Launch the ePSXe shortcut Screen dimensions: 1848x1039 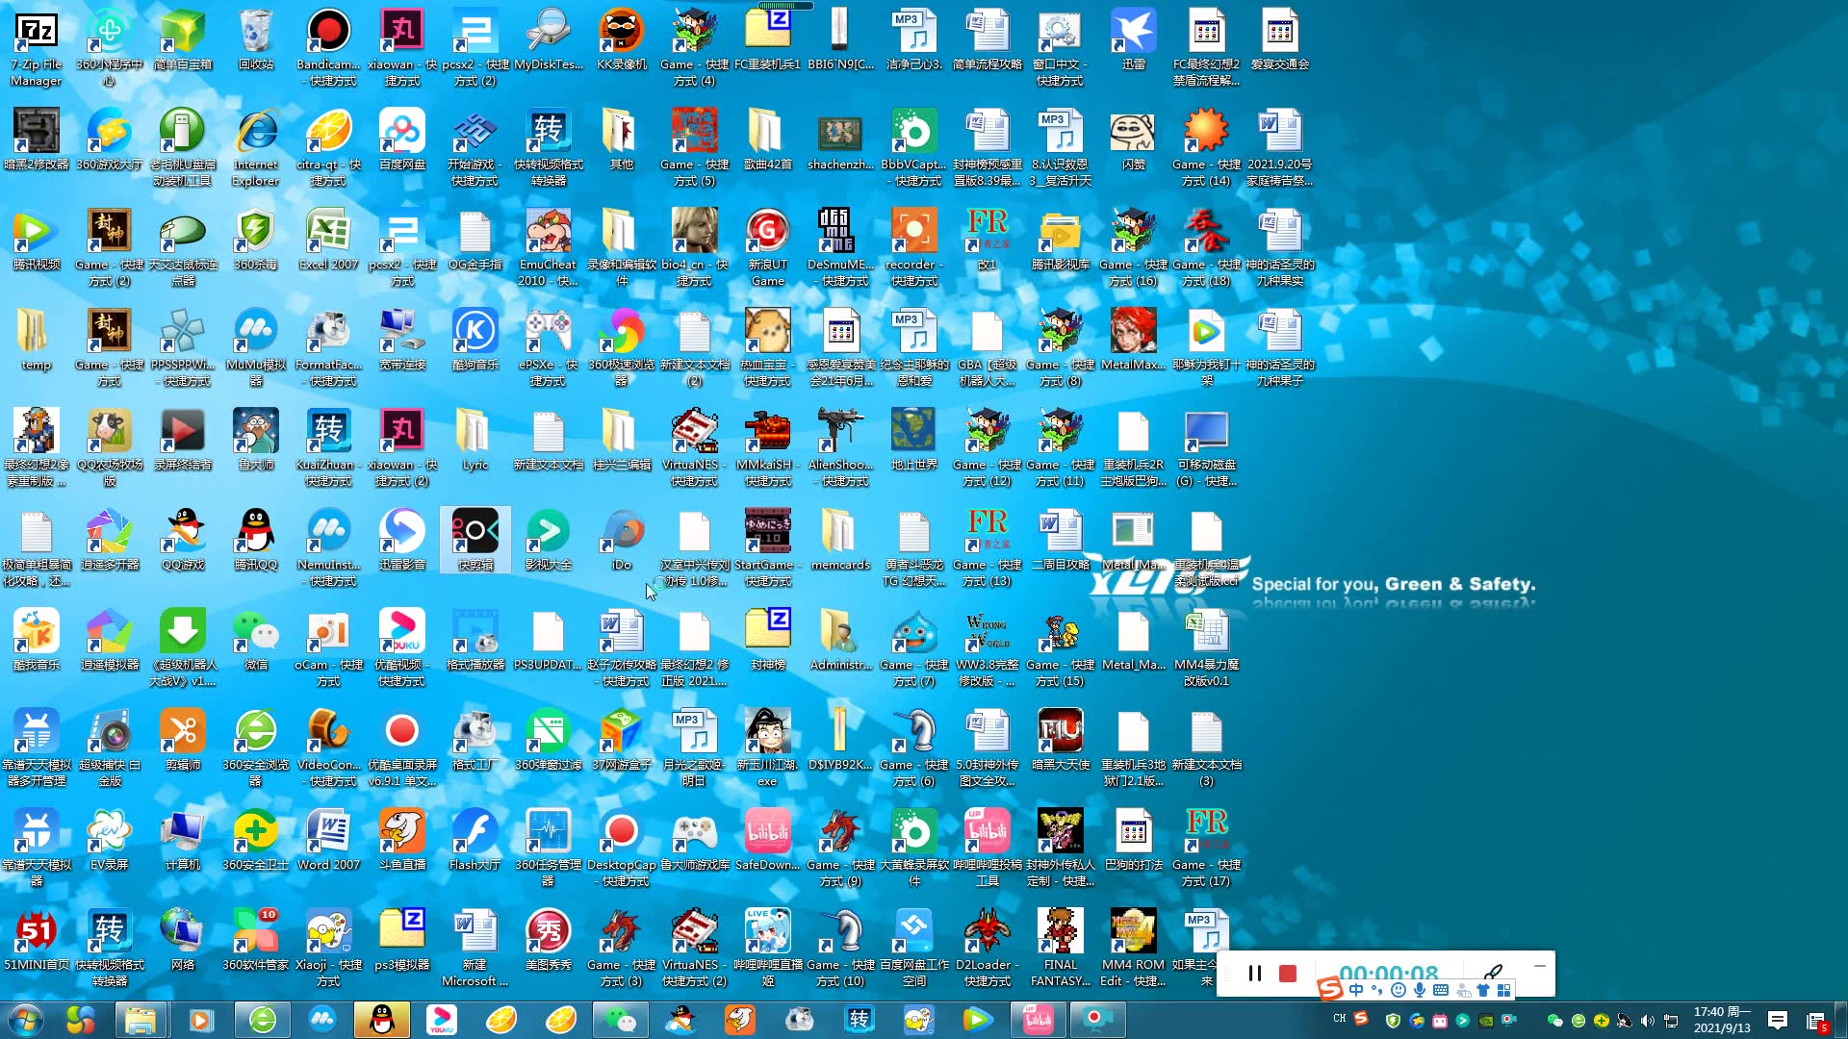tap(549, 347)
